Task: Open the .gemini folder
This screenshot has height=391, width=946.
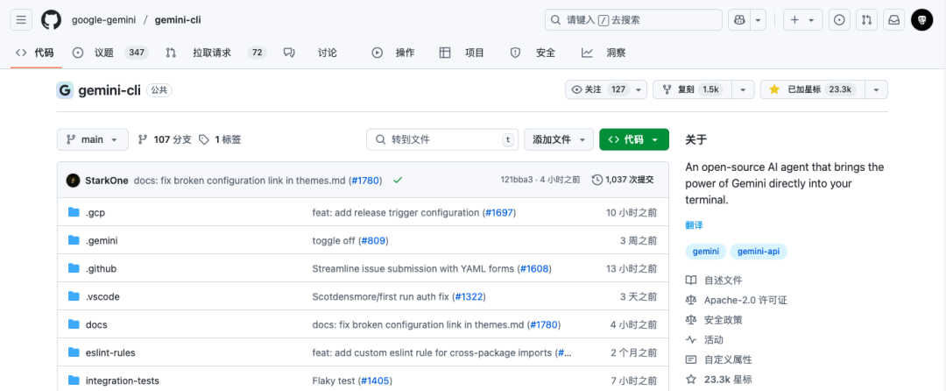Action: coord(102,240)
